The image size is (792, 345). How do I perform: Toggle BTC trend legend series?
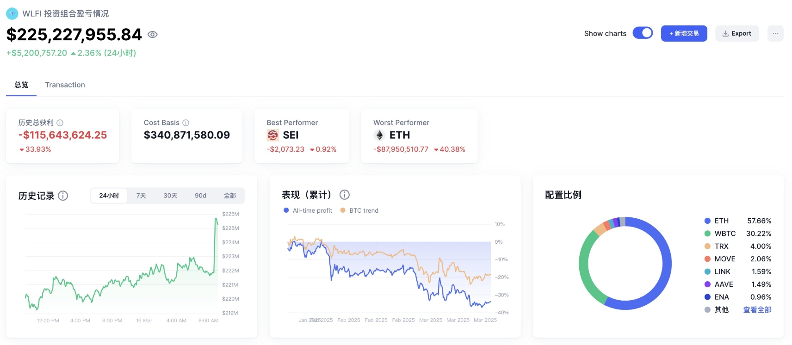click(359, 210)
